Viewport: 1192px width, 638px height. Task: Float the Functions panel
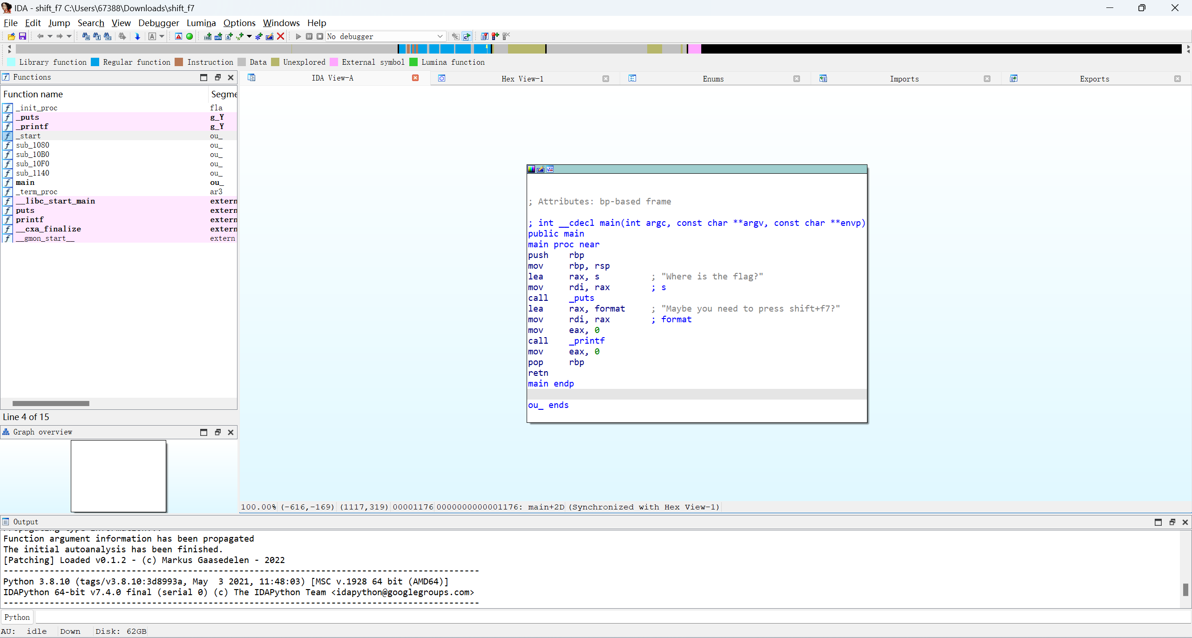click(217, 77)
